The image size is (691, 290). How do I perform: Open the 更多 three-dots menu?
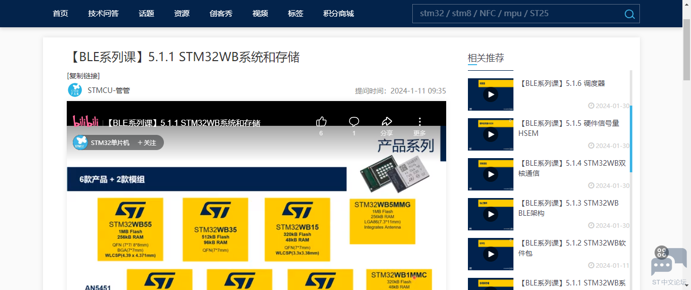pos(419,121)
